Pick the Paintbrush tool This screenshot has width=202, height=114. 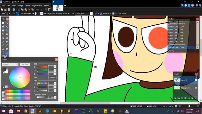point(3,41)
